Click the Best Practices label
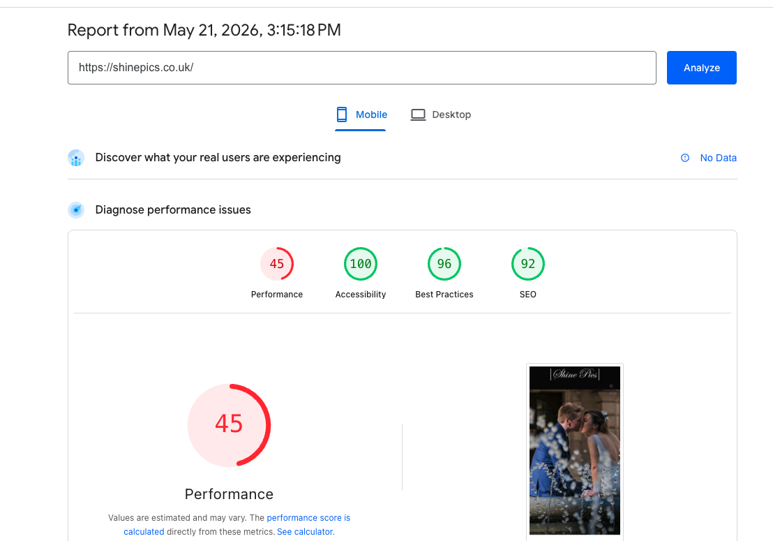The height and width of the screenshot is (541, 773). [x=444, y=295]
